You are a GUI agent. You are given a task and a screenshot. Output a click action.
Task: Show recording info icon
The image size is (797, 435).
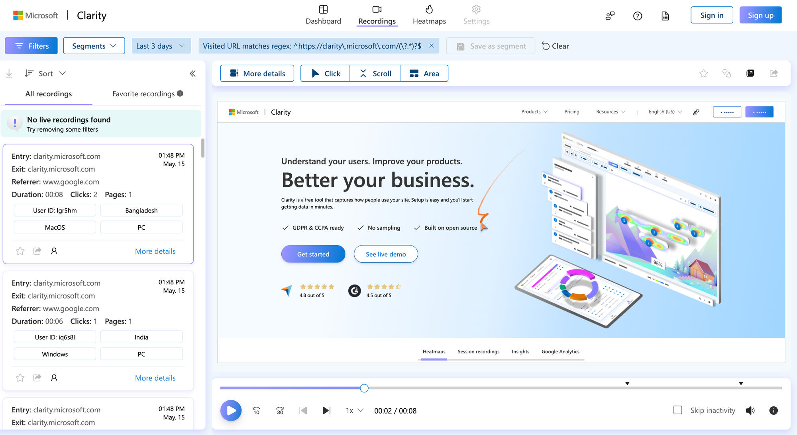773,410
